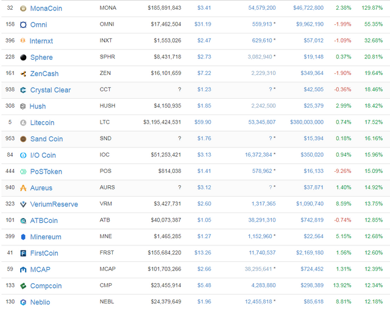Viewport: 390px width, 310px height.
Task: Open the Hush coin link
Action: [x=38, y=107]
